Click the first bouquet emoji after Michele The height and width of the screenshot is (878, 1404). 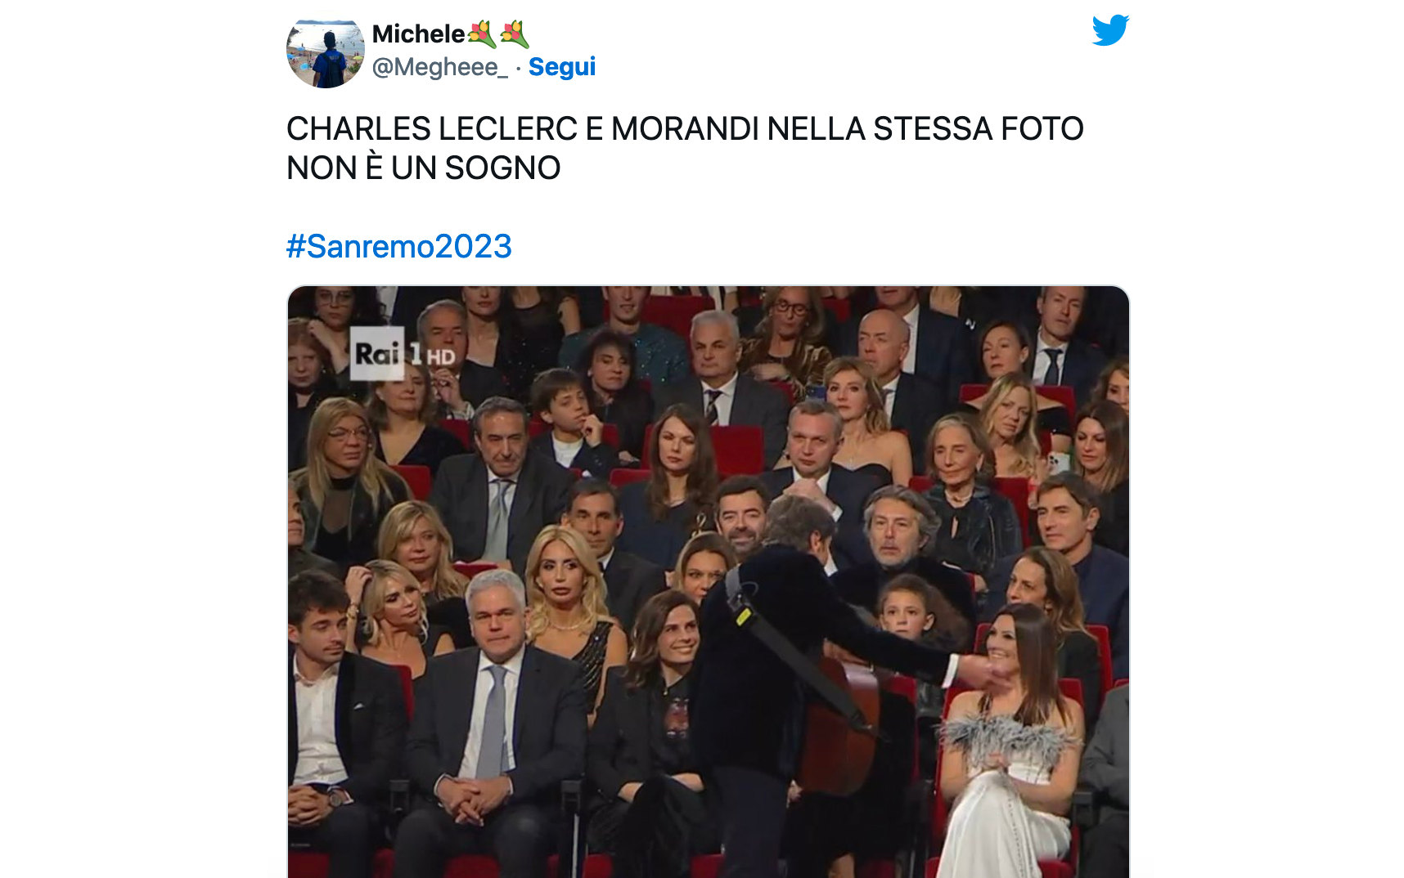pos(482,34)
